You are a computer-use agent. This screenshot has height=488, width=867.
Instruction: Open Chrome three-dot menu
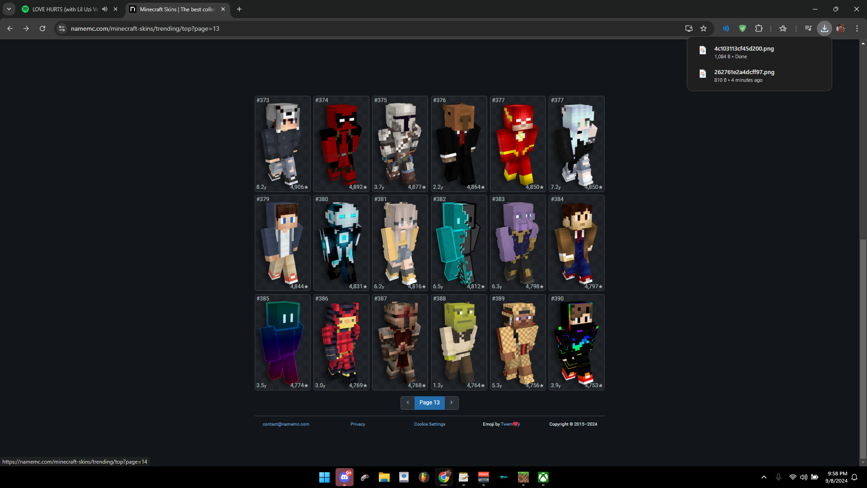coord(857,28)
